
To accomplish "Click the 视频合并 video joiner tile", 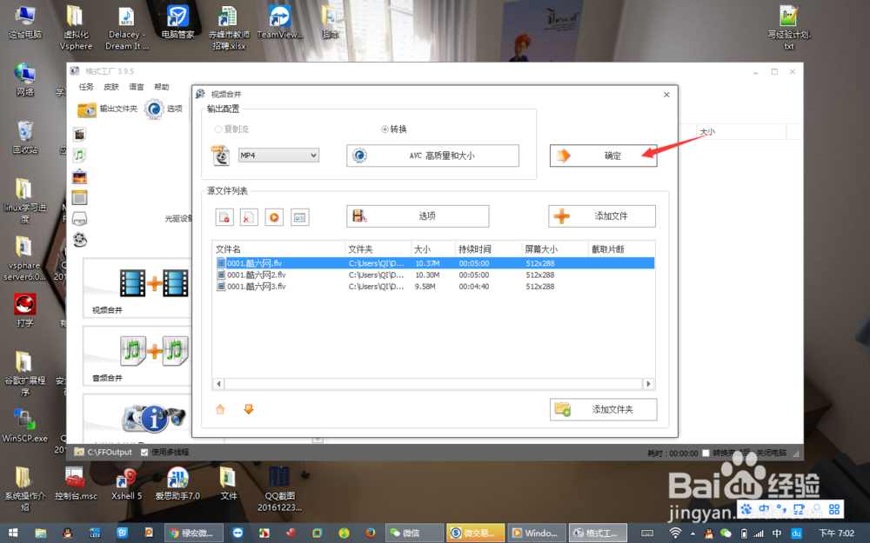I will pyautogui.click(x=137, y=288).
